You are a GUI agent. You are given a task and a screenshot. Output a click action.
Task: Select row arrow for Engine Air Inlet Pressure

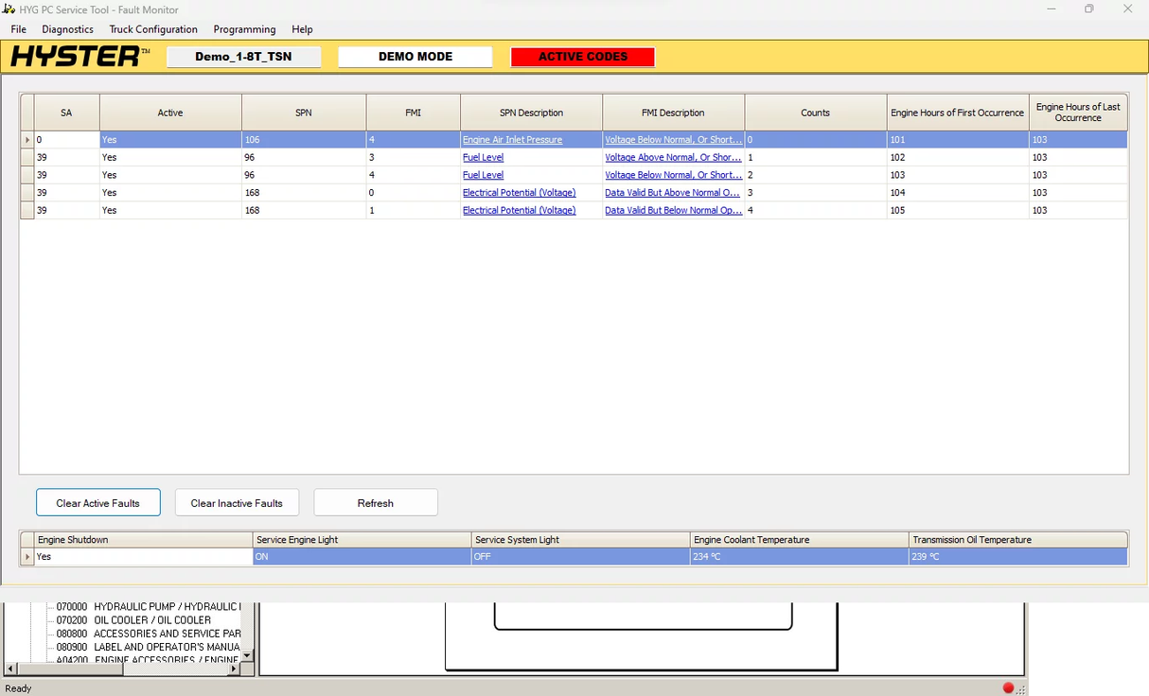[x=27, y=140]
